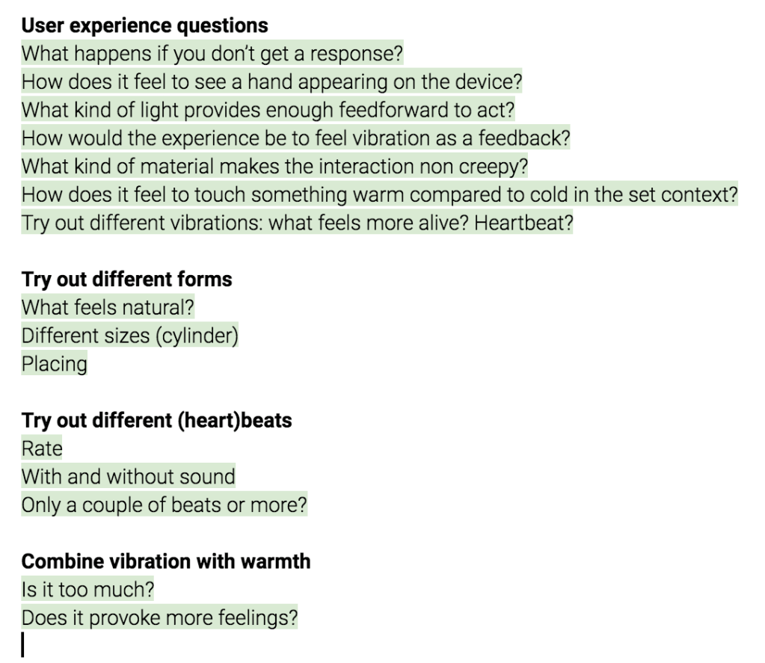Click the line "Different sizes (cylinder)"

(129, 336)
